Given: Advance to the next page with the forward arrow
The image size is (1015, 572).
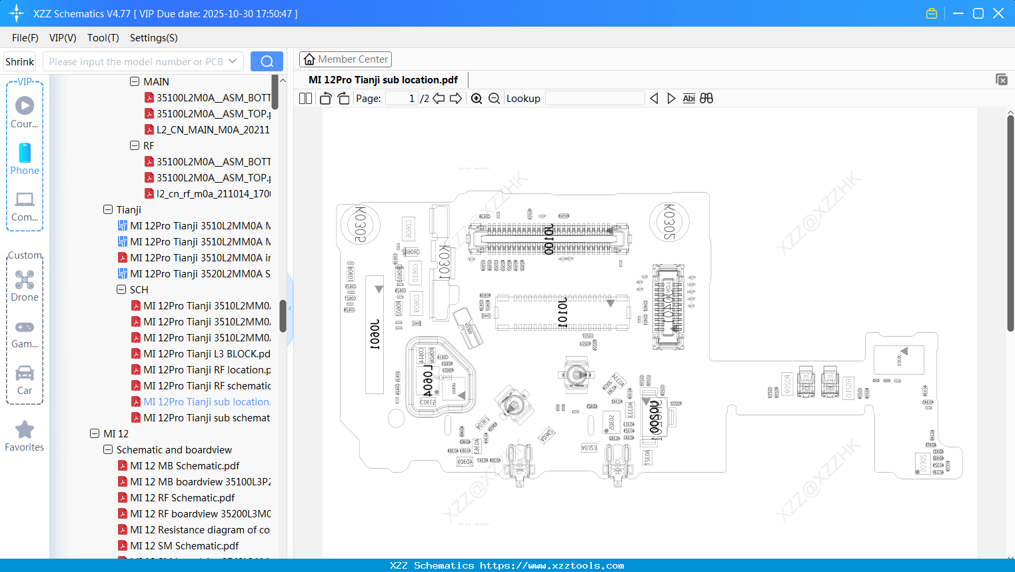Looking at the screenshot, I should click(456, 98).
